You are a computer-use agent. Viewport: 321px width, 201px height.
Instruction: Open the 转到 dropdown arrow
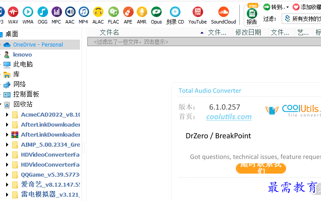coord(287,7)
